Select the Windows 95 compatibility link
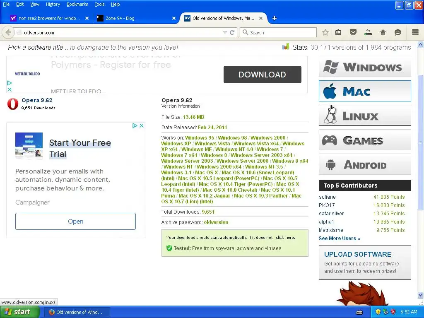 click(x=200, y=137)
